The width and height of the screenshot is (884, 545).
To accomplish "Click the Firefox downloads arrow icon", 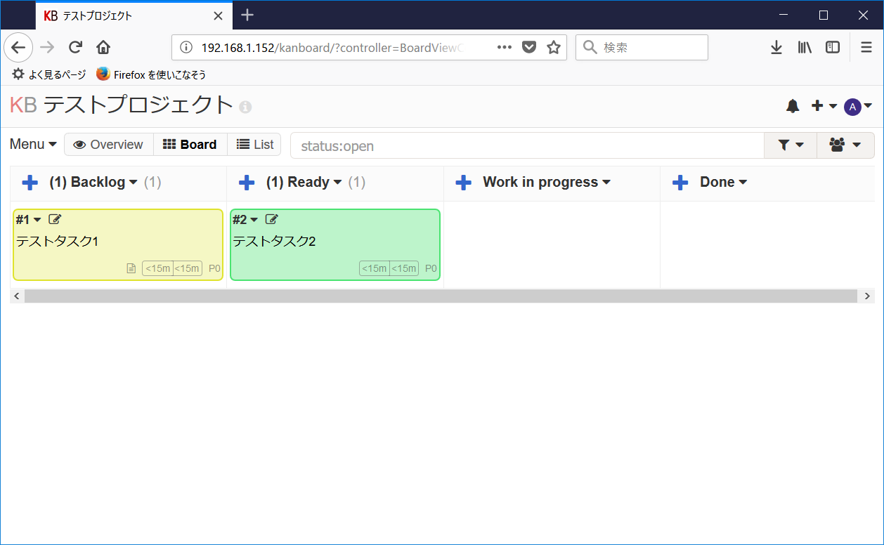I will pyautogui.click(x=776, y=47).
